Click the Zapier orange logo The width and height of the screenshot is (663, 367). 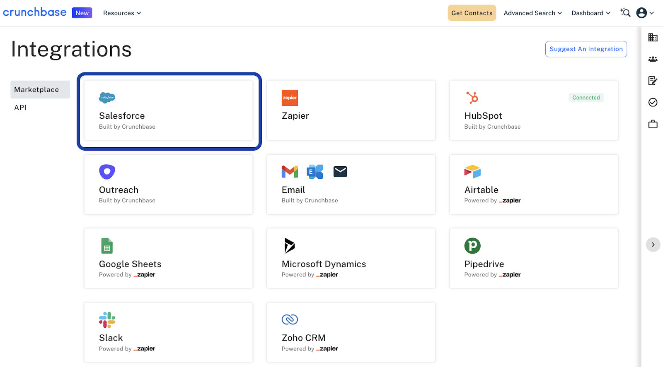pos(290,98)
